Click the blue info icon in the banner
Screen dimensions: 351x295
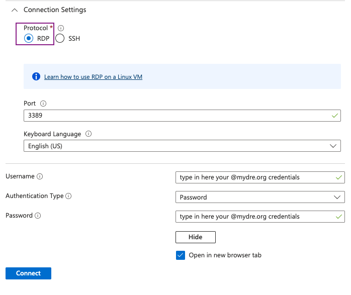click(36, 77)
